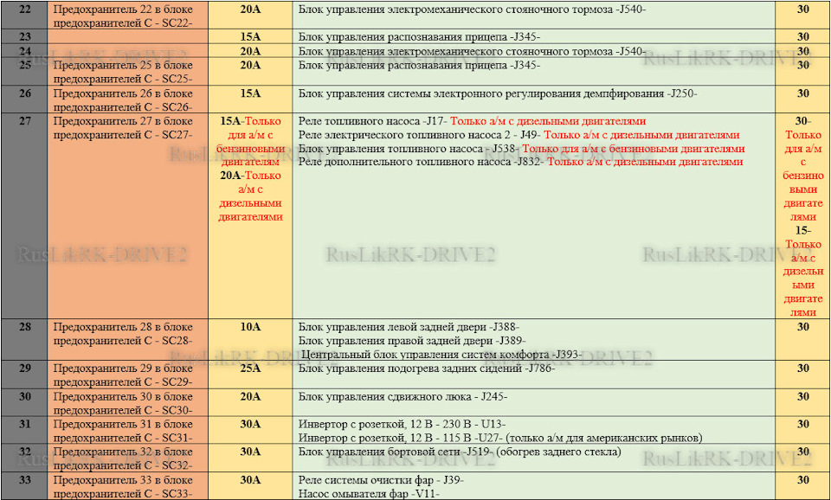This screenshot has width=831, height=500.
Task: Click the "20A" rating for fuse SC25
Action: [x=250, y=65]
